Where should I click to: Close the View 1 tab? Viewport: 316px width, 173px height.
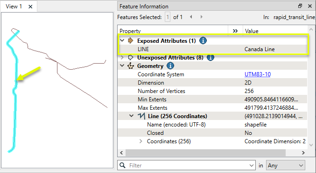pyautogui.click(x=30, y=7)
